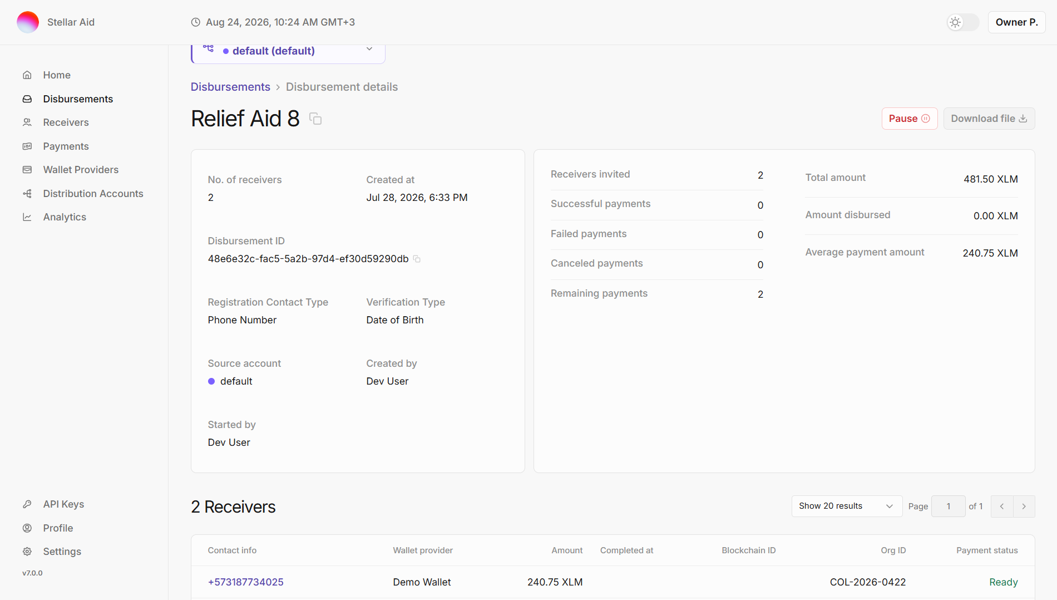Click the Payment status column header
This screenshot has width=1057, height=600.
pyautogui.click(x=987, y=550)
